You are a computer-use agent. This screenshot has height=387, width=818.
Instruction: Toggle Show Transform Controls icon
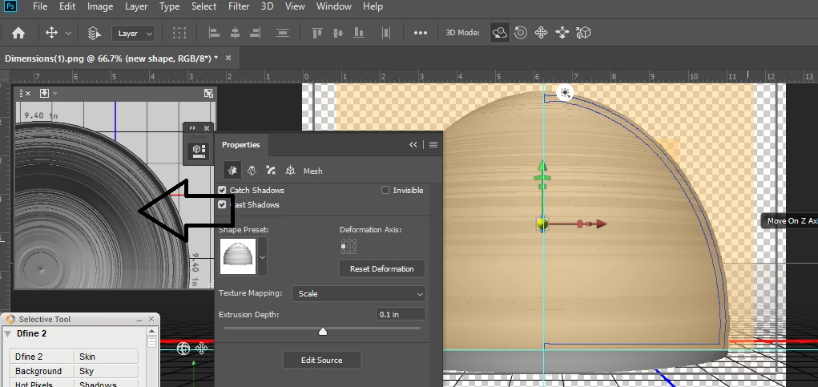pyautogui.click(x=179, y=34)
